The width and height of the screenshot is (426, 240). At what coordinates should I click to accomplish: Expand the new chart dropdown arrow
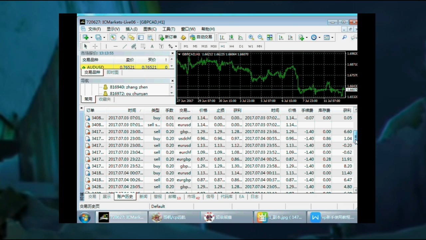coord(92,37)
